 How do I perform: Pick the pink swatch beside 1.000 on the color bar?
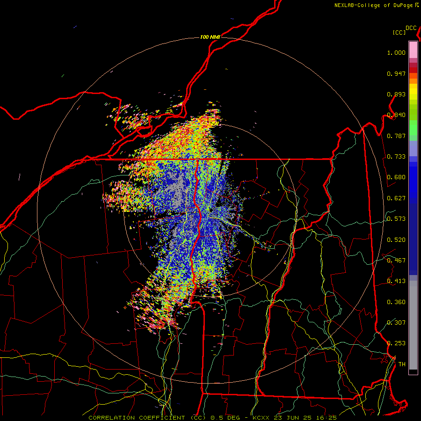[x=413, y=50]
